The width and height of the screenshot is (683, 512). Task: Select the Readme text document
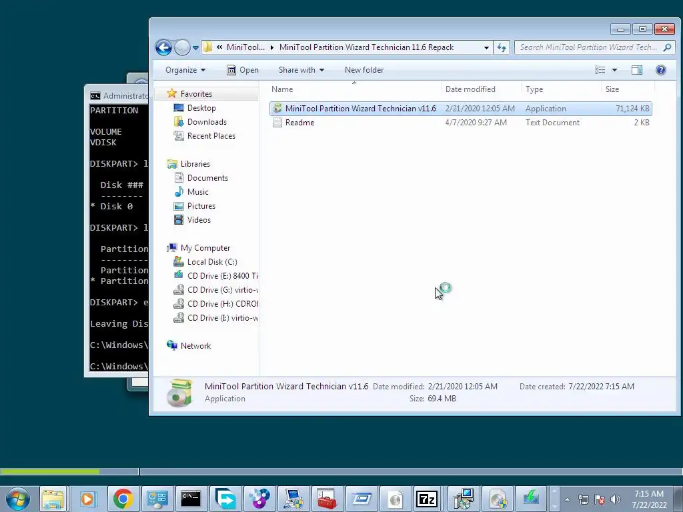(x=460, y=123)
